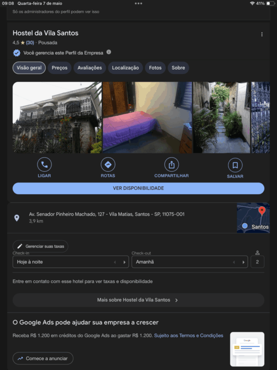Open Mais sobre Hostel da Vila Santos
This screenshot has height=370, width=277.
(x=138, y=300)
